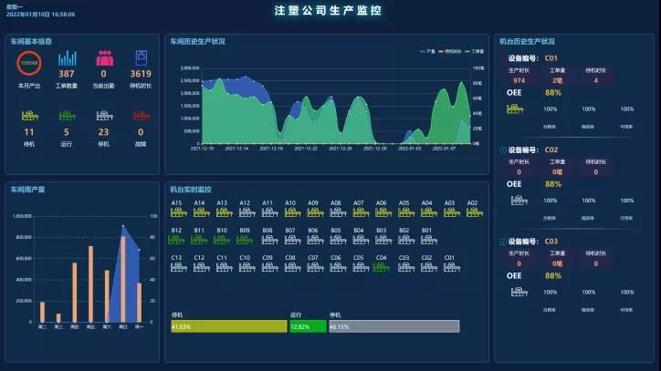661x371 pixels.
Task: Click 2021-12-22 label on history chart axis
Action: click(x=306, y=149)
